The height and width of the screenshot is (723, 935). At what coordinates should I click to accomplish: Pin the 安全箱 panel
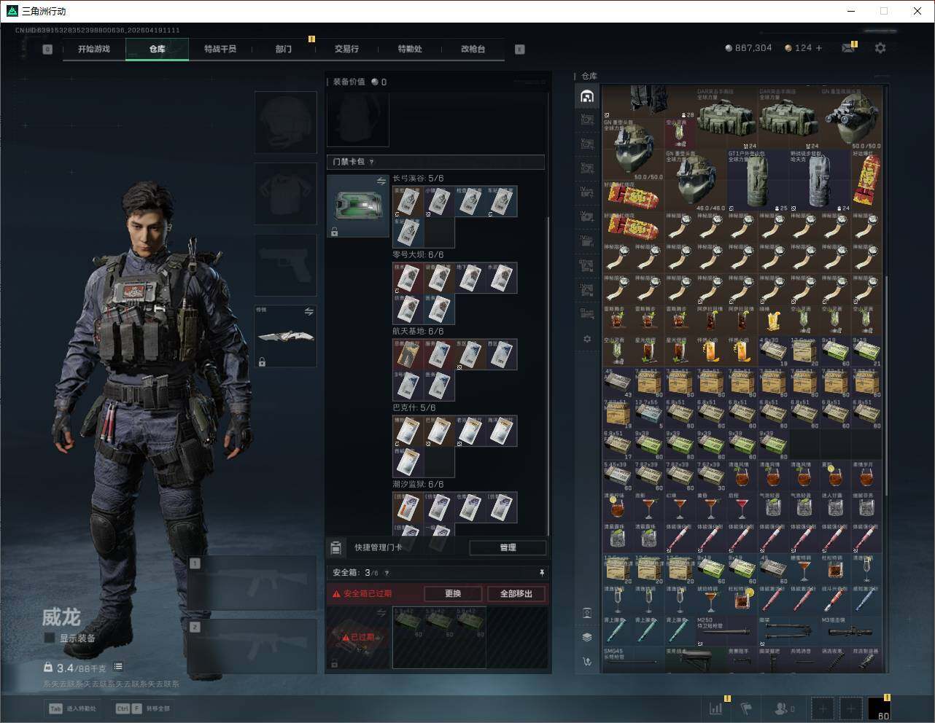(542, 573)
